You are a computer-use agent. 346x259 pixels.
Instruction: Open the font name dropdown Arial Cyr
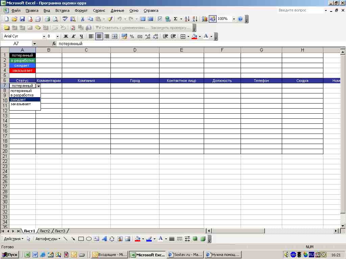[44, 36]
